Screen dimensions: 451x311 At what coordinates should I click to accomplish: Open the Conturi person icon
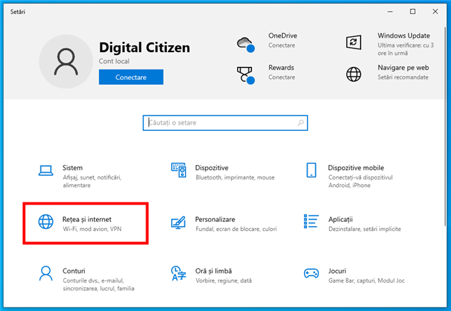point(46,273)
